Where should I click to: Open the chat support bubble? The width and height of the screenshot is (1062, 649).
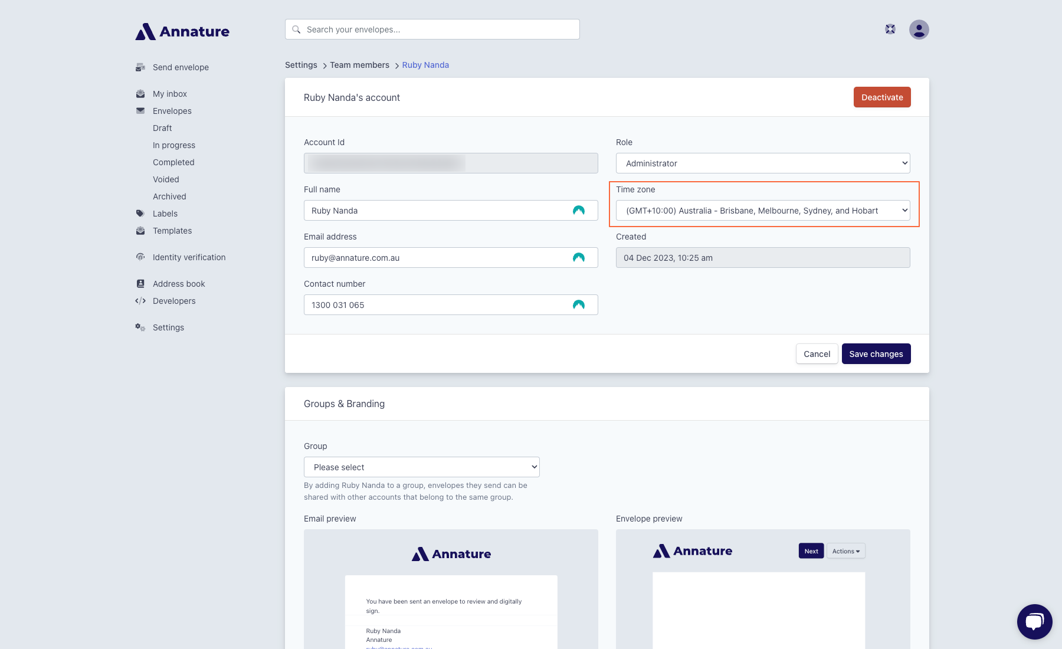coord(1035,622)
